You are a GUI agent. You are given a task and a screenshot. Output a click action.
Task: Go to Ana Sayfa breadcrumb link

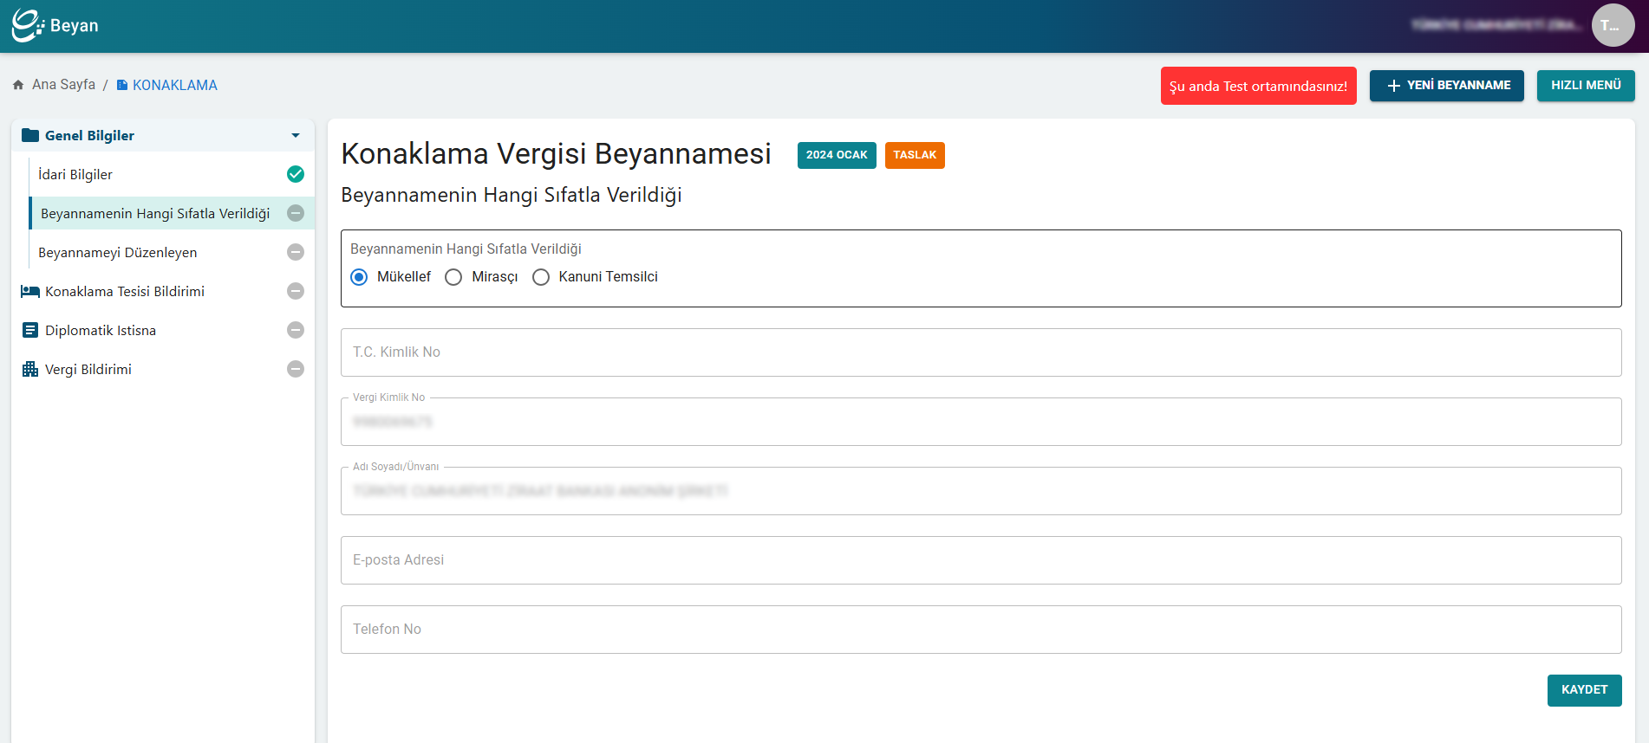coord(63,85)
